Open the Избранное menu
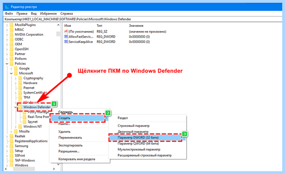 click(48, 13)
